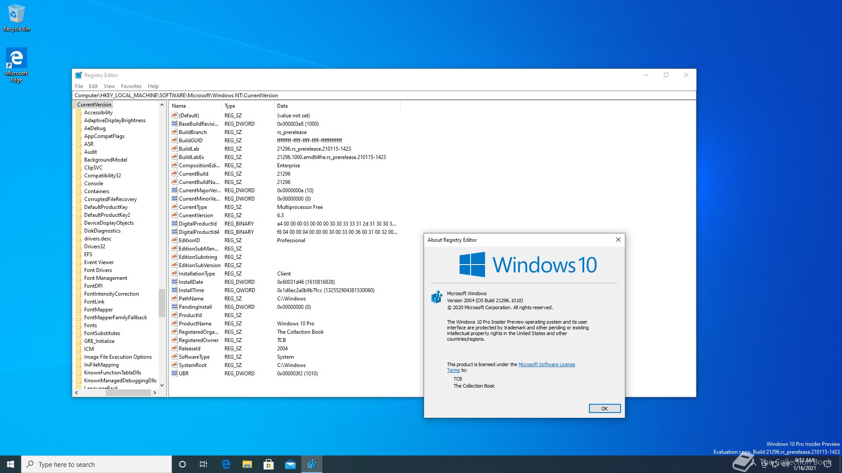Select AdaptiveDisplayBrightness tree key
Image resolution: width=842 pixels, height=473 pixels.
(x=115, y=120)
